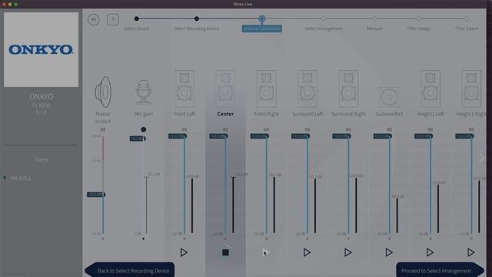Select the Surround Right speaker icon
The image size is (492, 277).
[348, 89]
